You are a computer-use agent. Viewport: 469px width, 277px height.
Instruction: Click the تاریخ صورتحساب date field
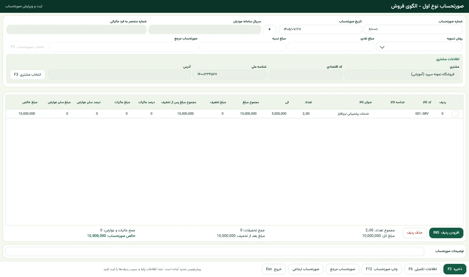click(320, 29)
